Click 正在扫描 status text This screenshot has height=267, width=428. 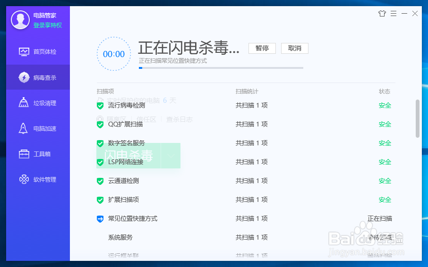point(380,218)
